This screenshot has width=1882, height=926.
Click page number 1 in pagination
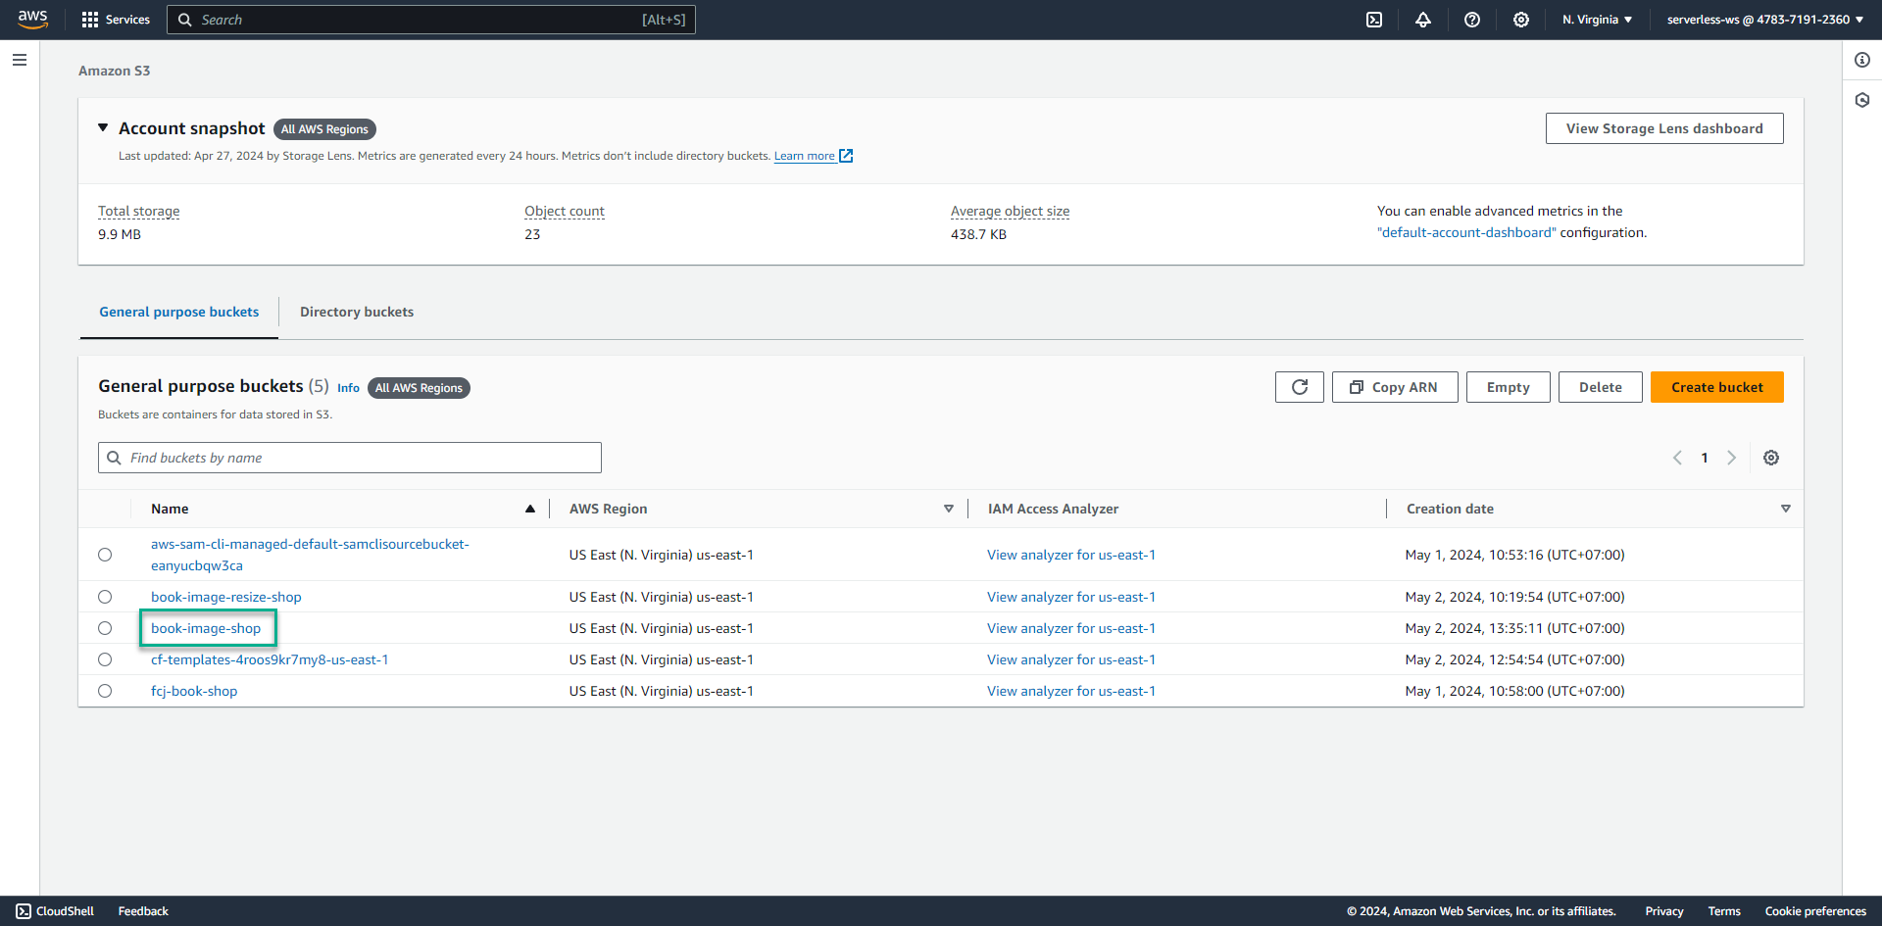tap(1705, 458)
